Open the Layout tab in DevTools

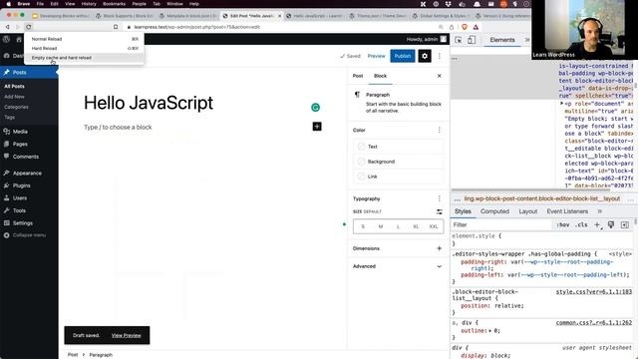click(527, 211)
